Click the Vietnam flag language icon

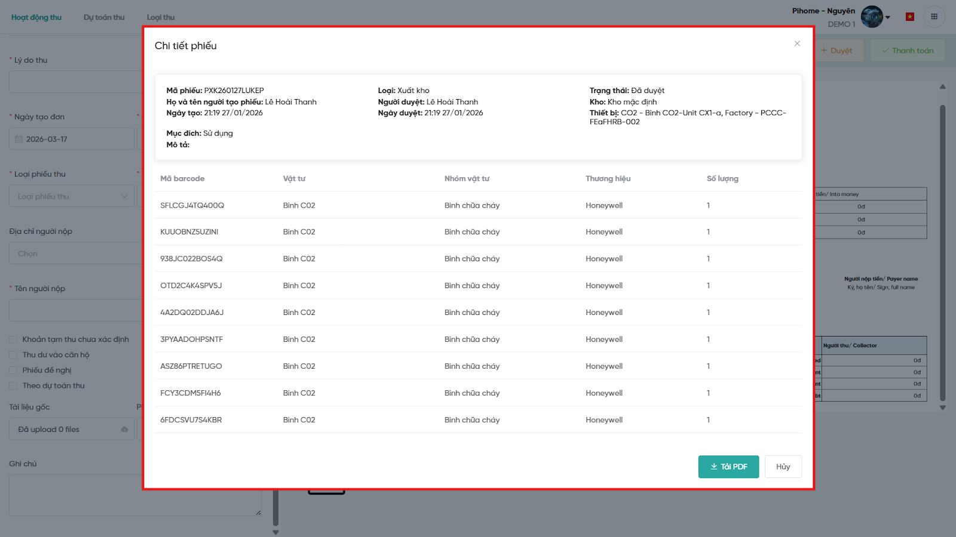click(x=909, y=17)
